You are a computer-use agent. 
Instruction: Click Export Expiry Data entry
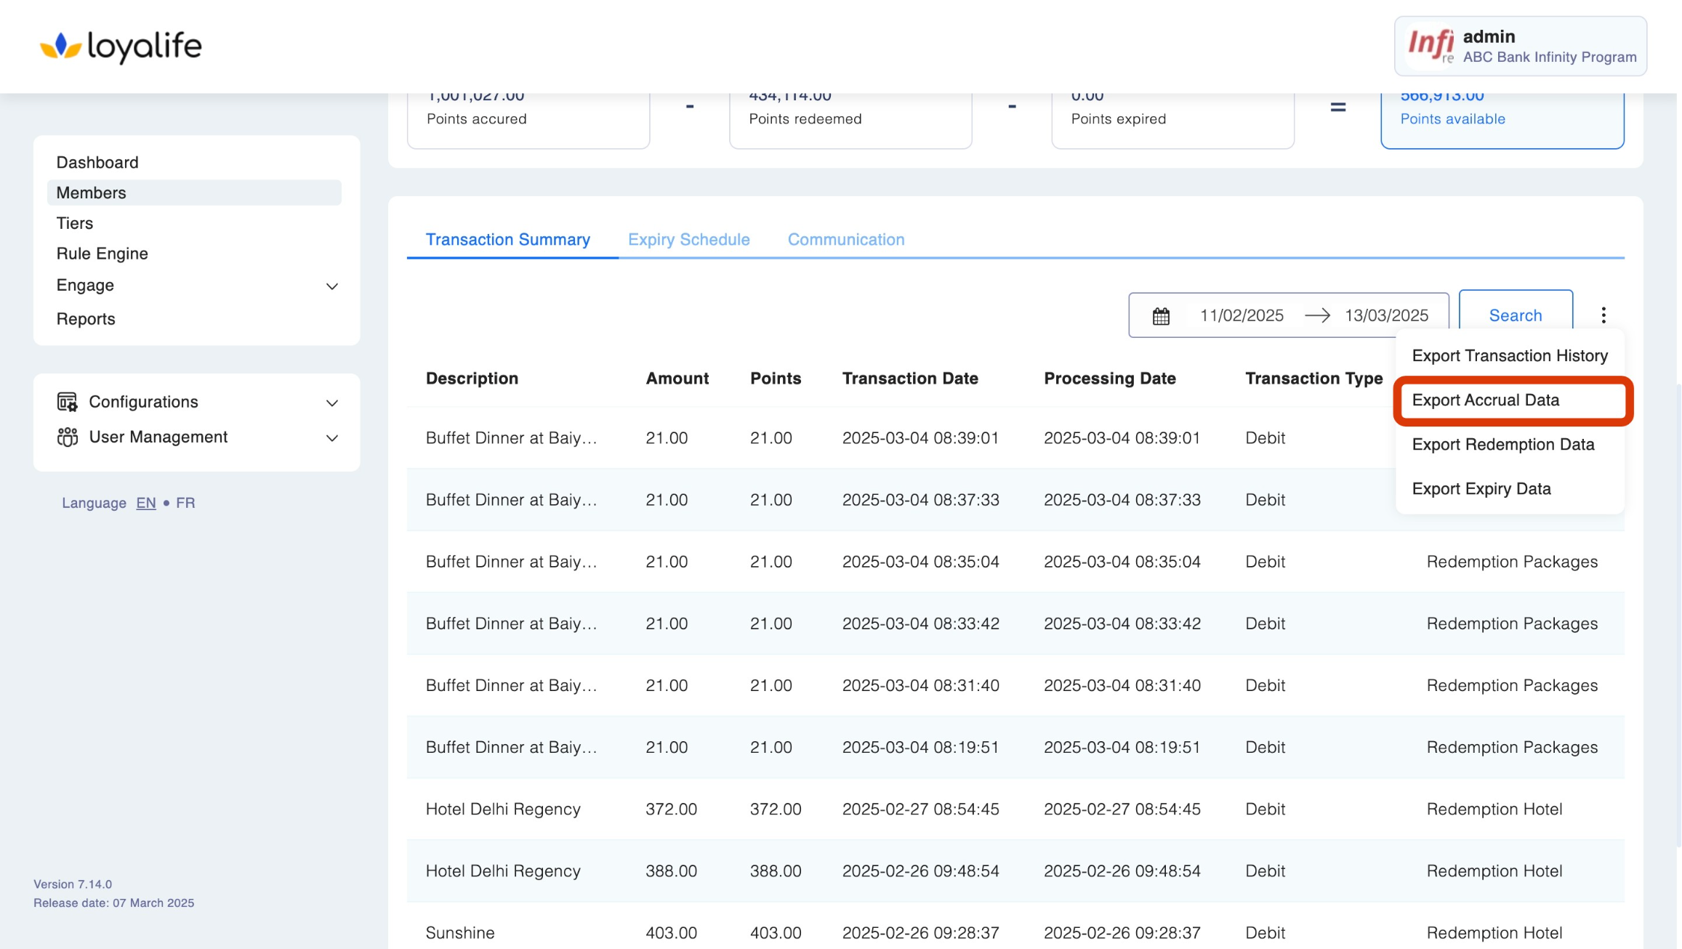click(x=1481, y=489)
